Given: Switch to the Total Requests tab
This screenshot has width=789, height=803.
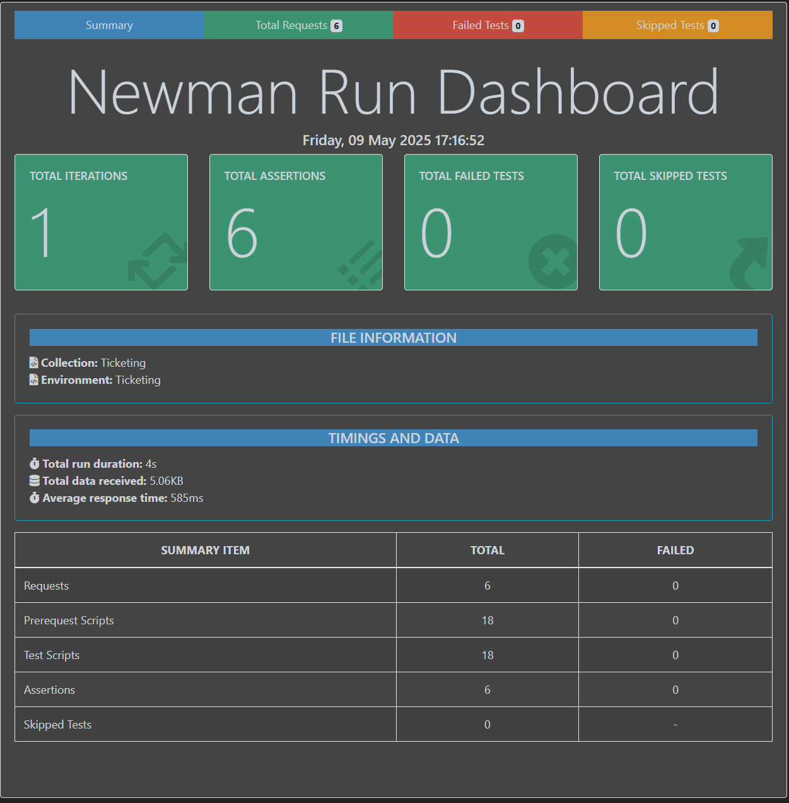Looking at the screenshot, I should coord(298,25).
